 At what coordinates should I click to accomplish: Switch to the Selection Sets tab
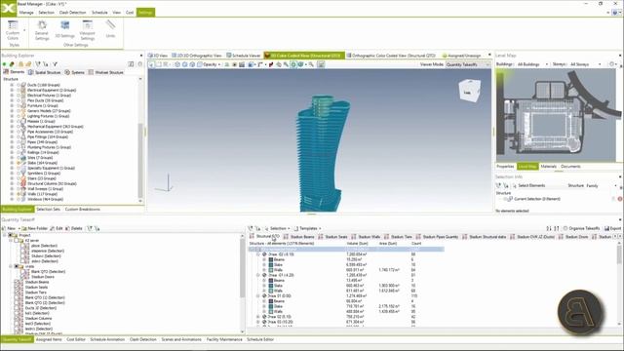[x=48, y=210]
